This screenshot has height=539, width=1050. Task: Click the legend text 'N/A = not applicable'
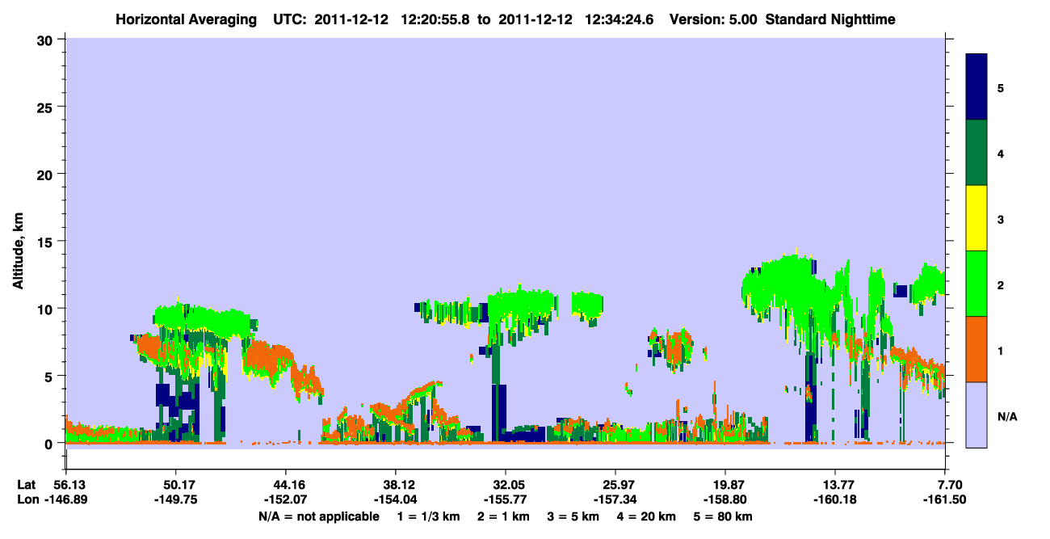[x=319, y=516]
